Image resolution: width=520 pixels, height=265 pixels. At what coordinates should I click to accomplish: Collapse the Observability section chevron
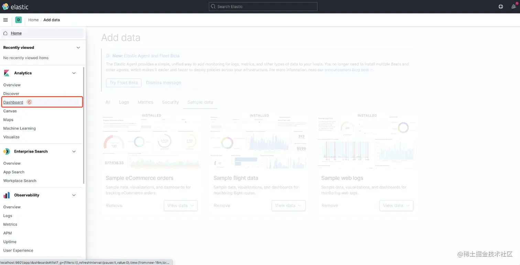click(x=74, y=195)
